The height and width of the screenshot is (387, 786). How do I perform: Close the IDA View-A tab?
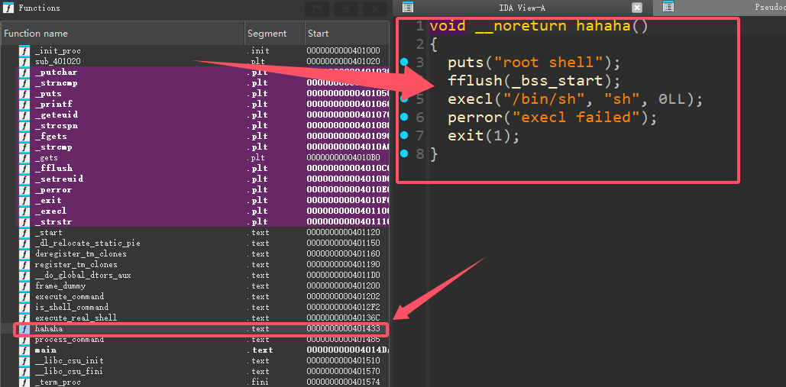pos(637,8)
